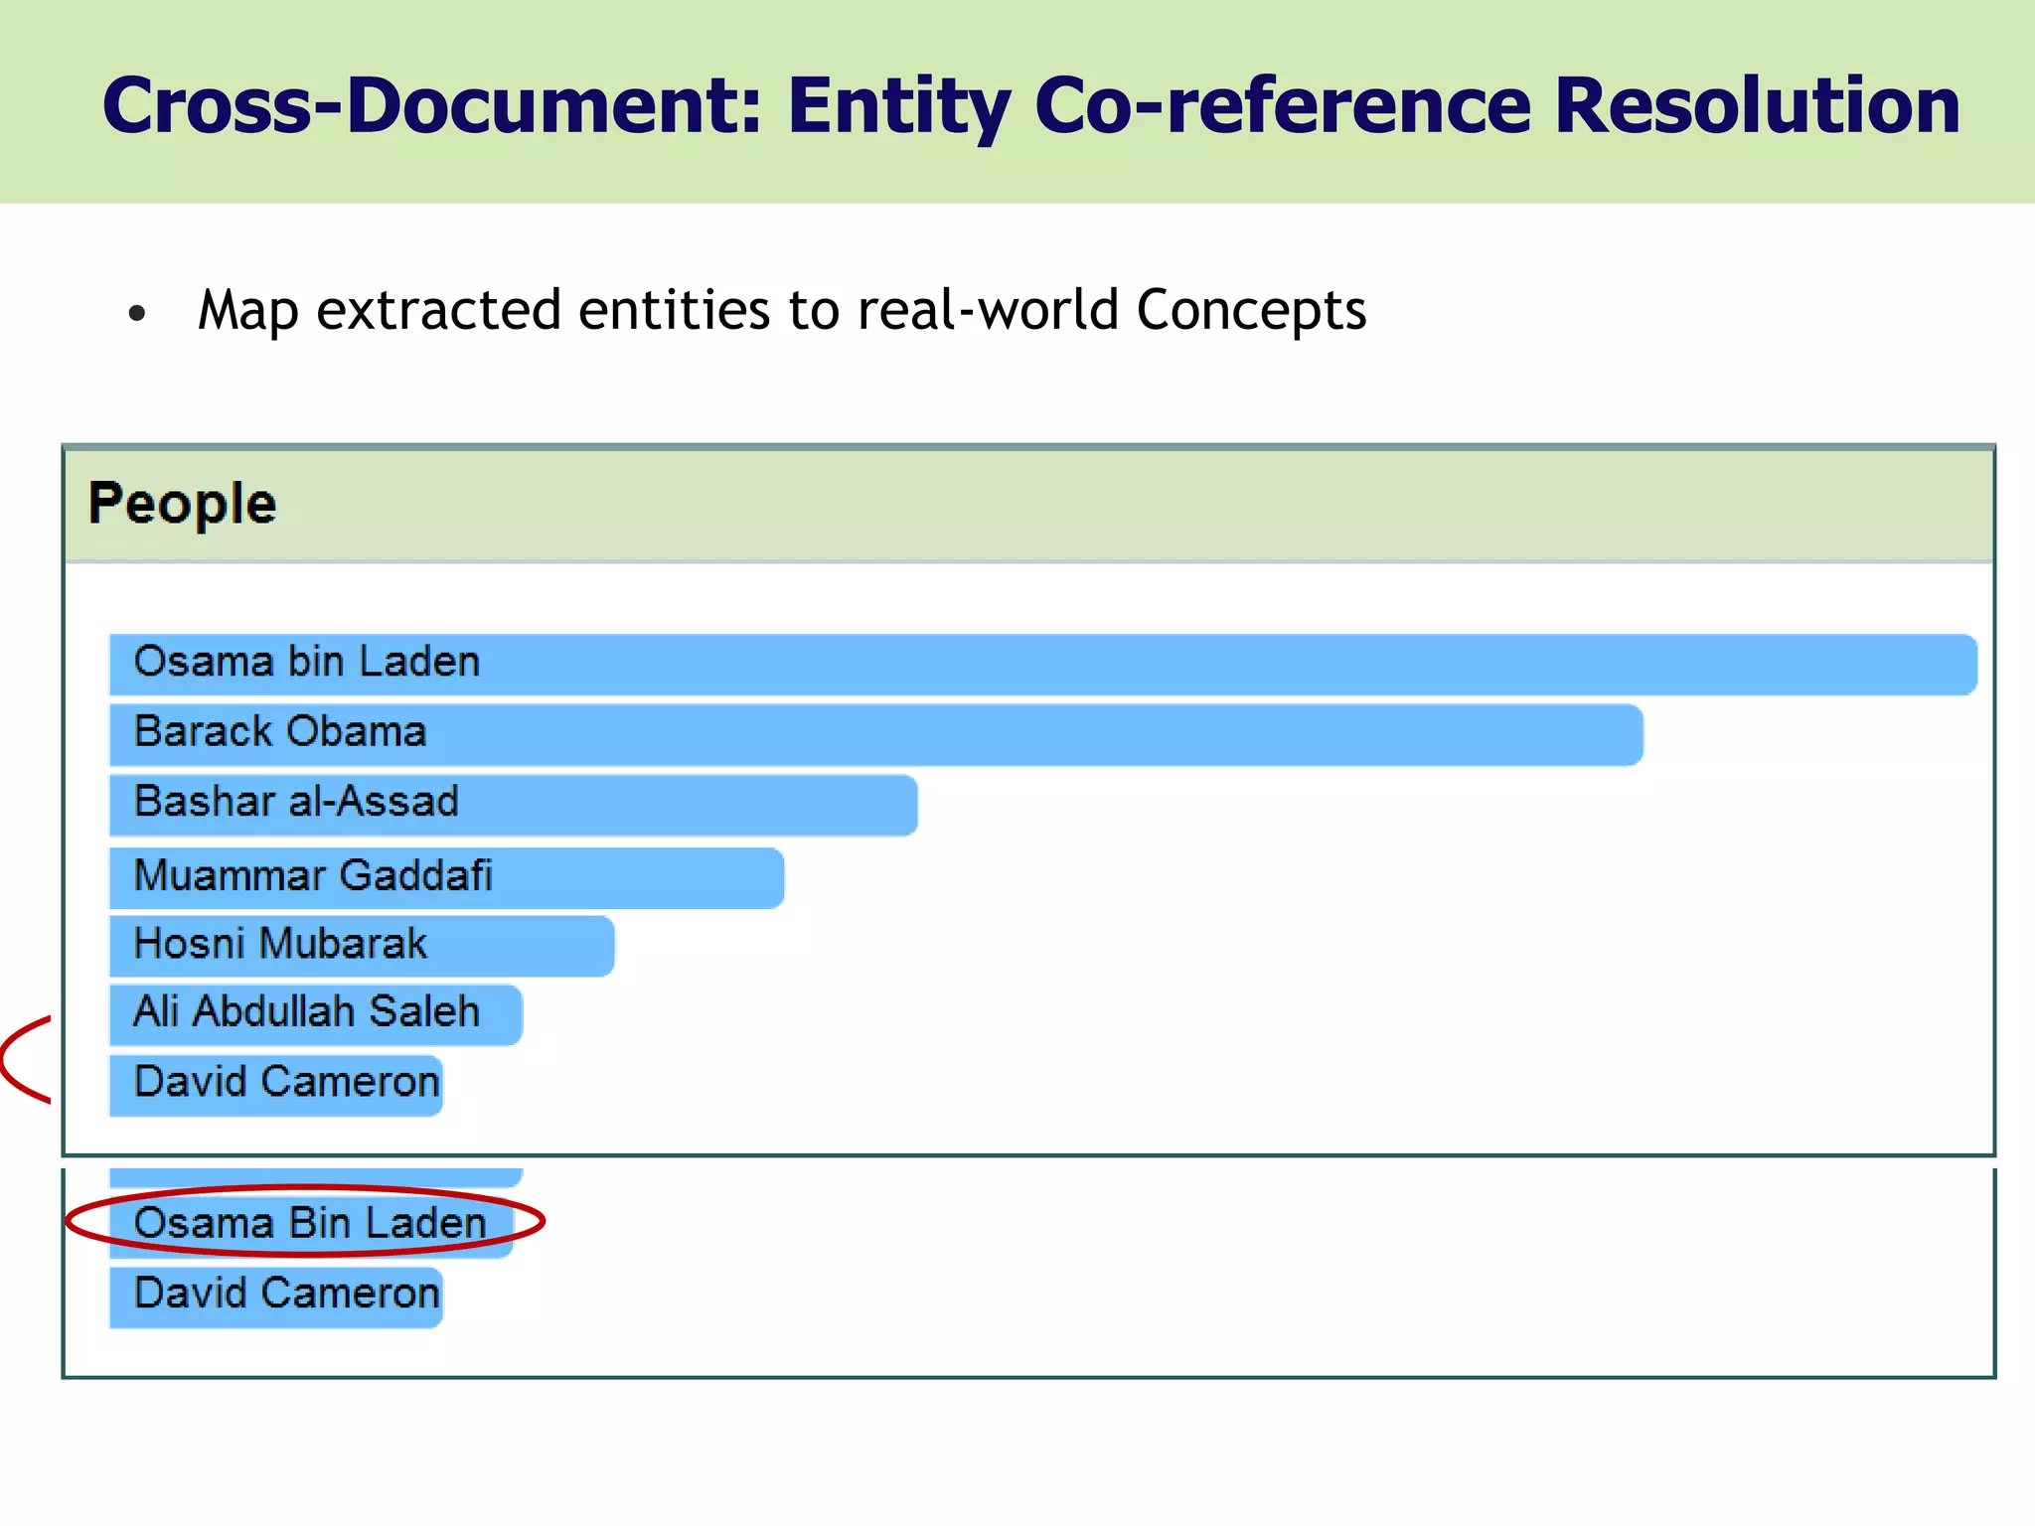Click the People panel header
This screenshot has height=1526, width=2035.
point(1028,505)
